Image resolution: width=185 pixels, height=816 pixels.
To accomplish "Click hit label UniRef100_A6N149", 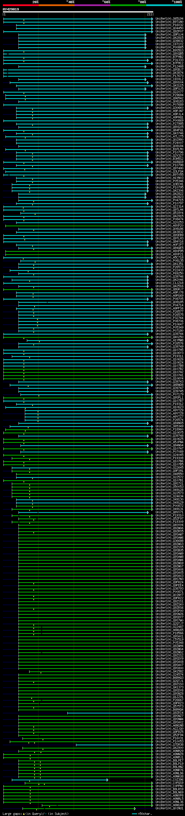I will coord(169,805).
